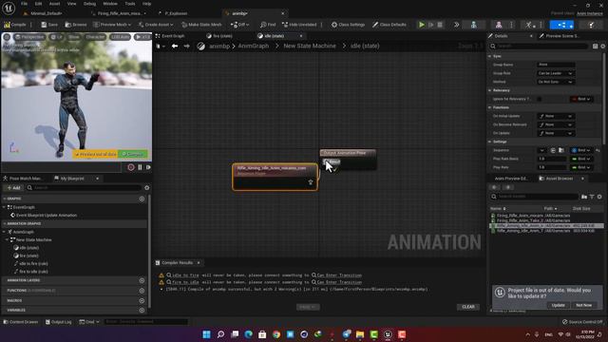Open the Asset menu
This screenshot has width=608, height=342.
(x=54, y=4)
